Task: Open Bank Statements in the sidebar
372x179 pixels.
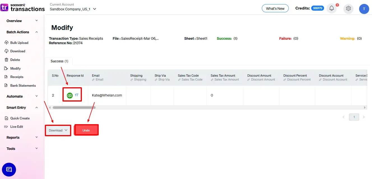Action: (x=23, y=86)
